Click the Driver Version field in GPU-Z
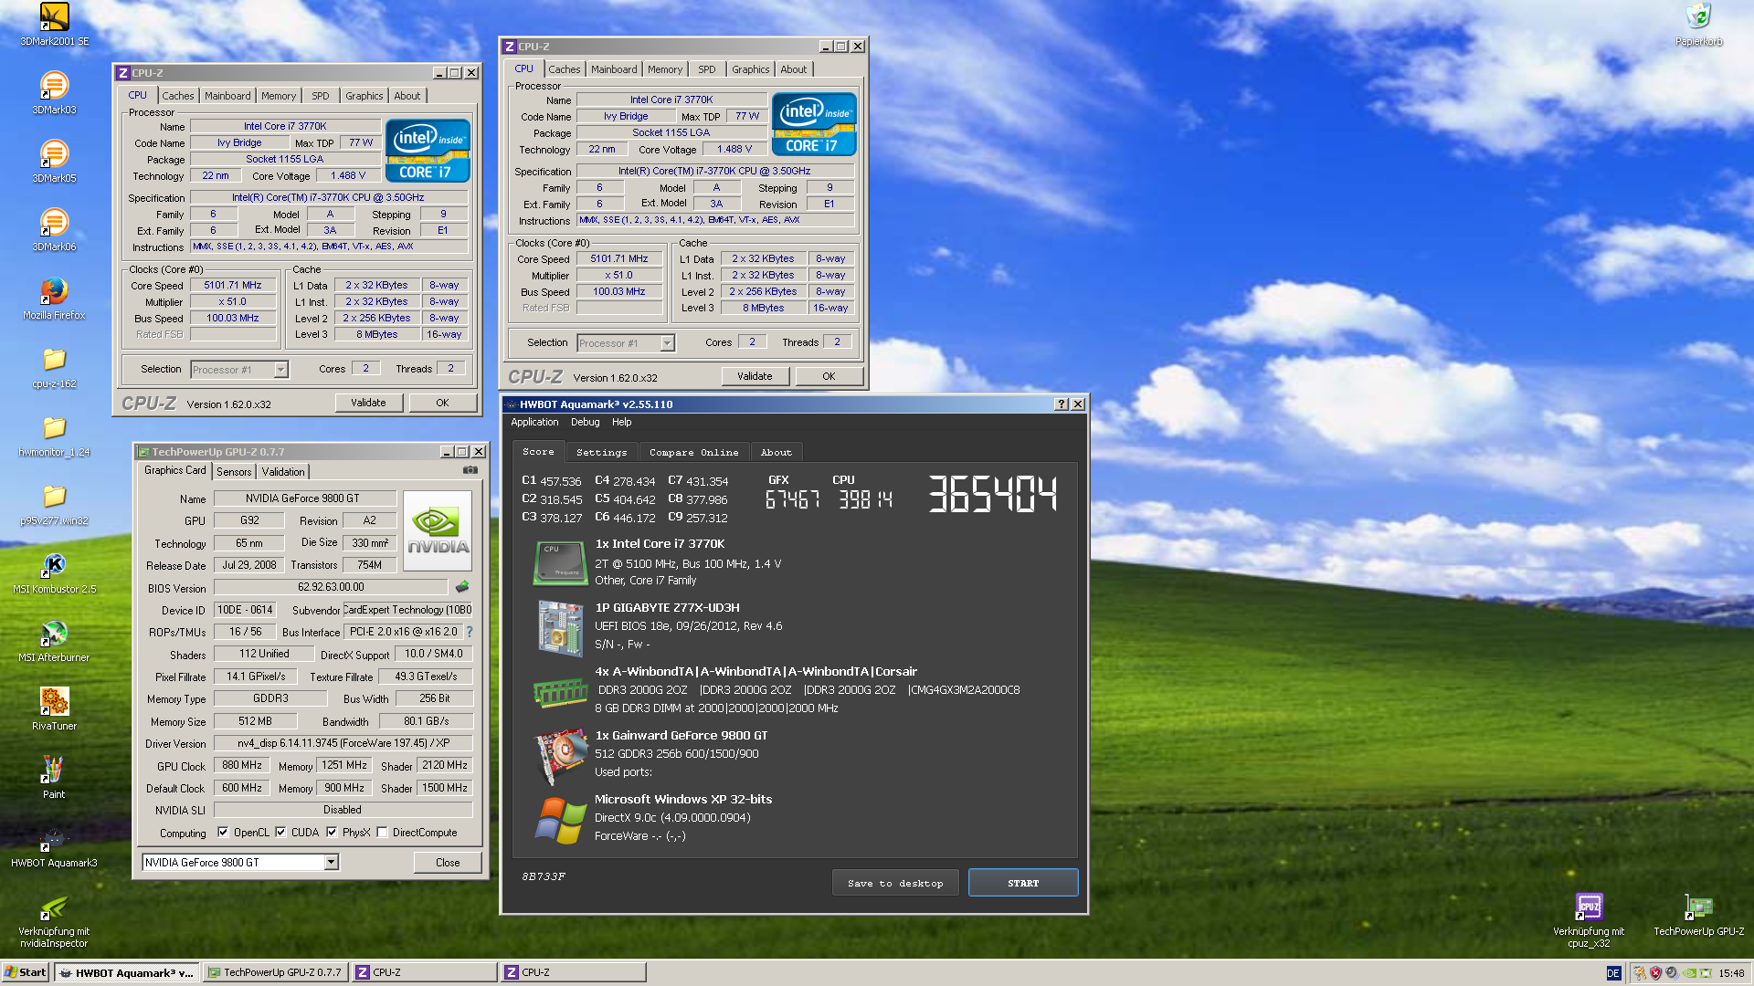The width and height of the screenshot is (1754, 986). point(343,743)
